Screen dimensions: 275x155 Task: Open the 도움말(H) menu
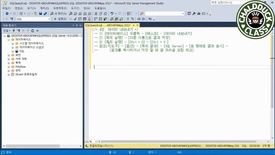pos(100,8)
